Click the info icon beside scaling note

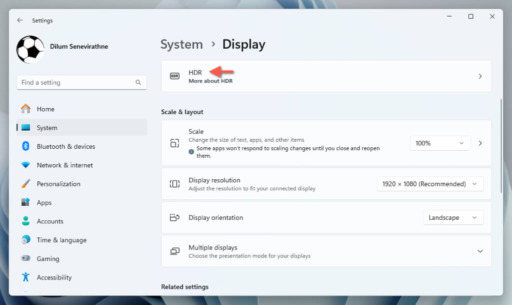[191, 152]
